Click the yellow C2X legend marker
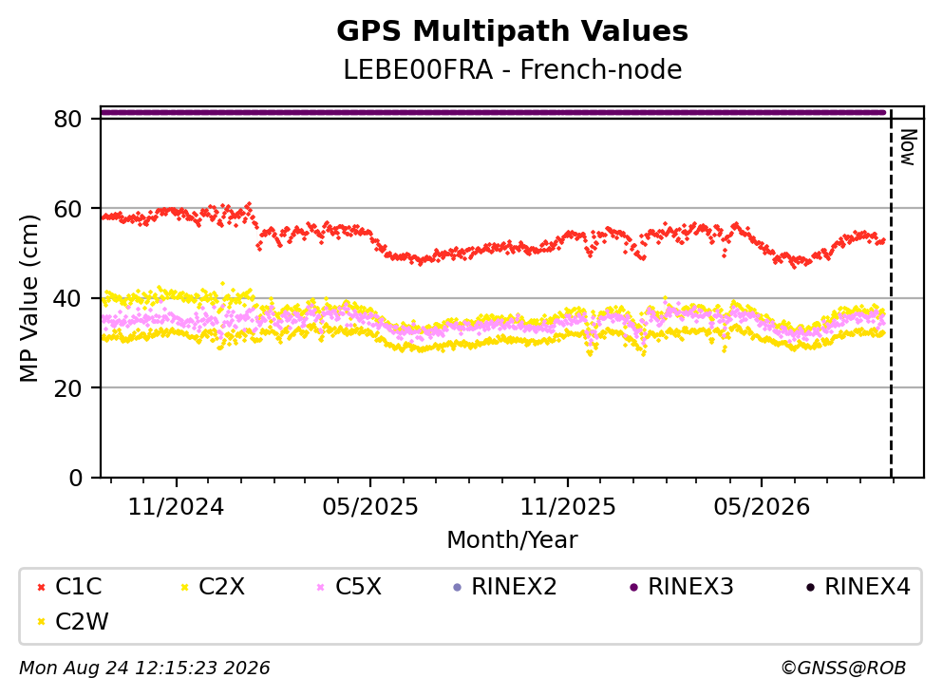The width and height of the screenshot is (943, 697). 184,587
